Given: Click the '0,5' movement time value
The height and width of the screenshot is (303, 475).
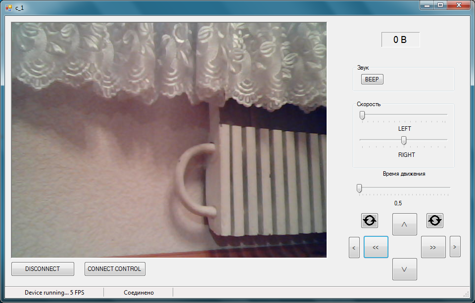Looking at the screenshot, I should point(398,203).
